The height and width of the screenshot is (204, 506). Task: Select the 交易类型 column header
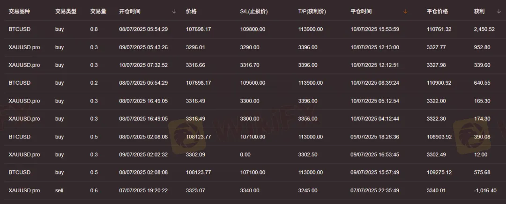[66, 12]
